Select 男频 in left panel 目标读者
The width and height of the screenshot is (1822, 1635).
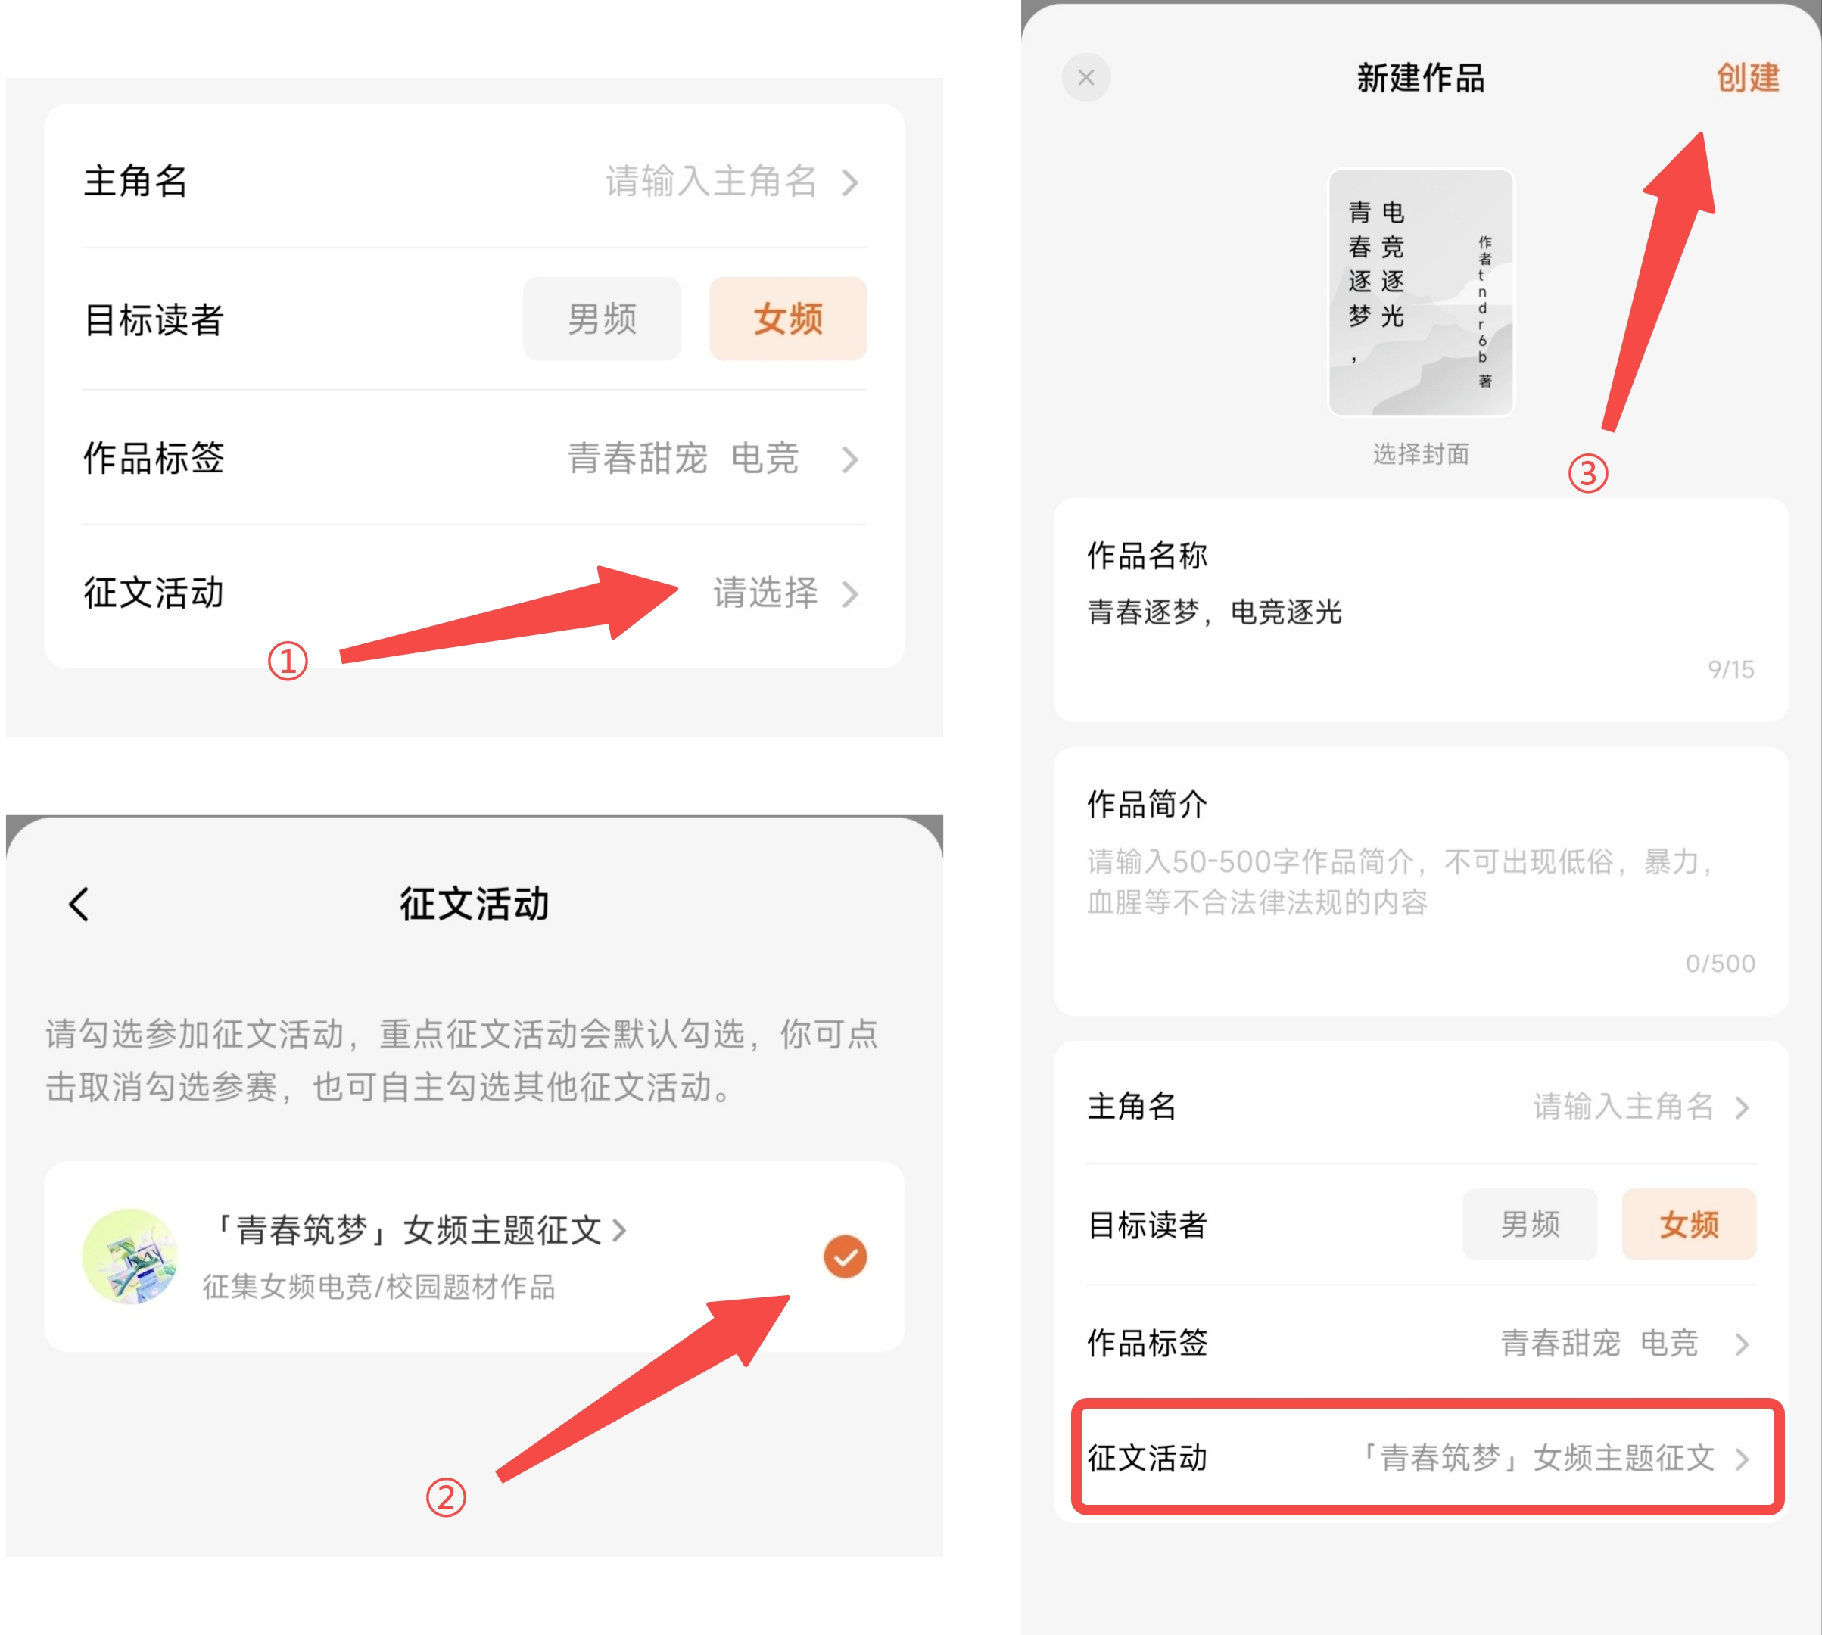(601, 319)
